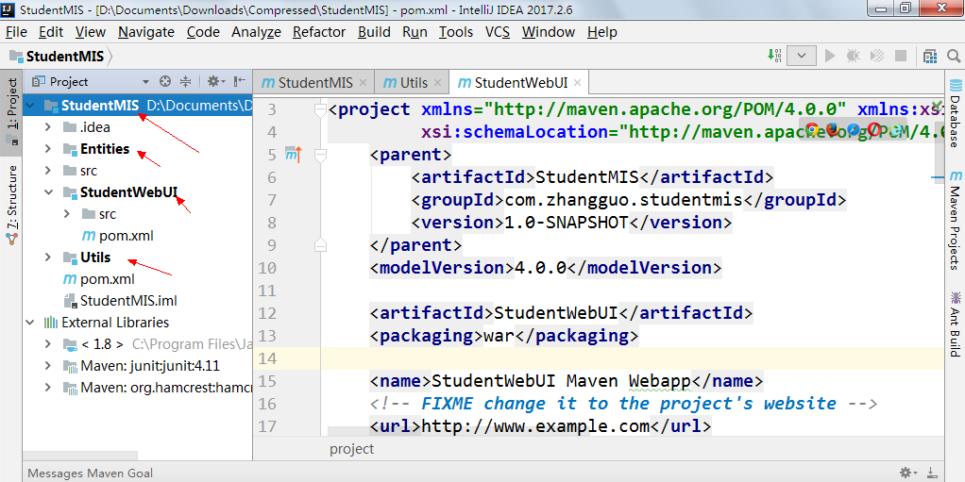Place cursor on empty line 14
The width and height of the screenshot is (965, 482).
[632, 357]
